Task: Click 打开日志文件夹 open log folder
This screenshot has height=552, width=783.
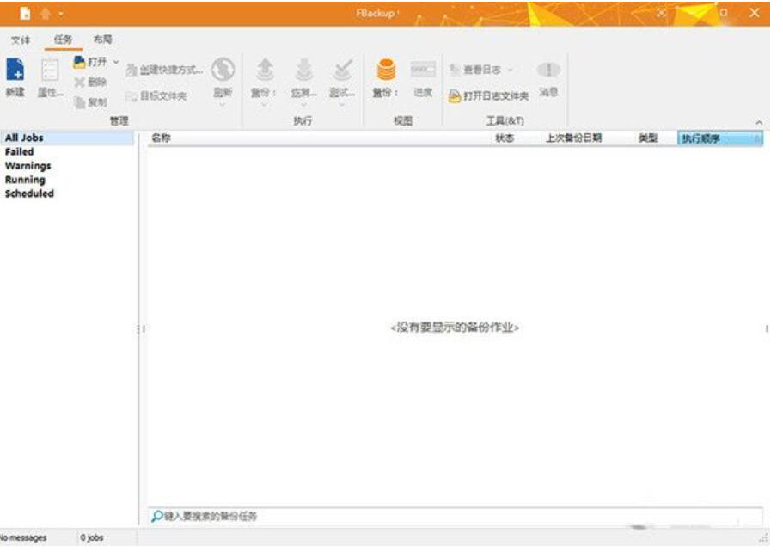Action: [x=488, y=96]
